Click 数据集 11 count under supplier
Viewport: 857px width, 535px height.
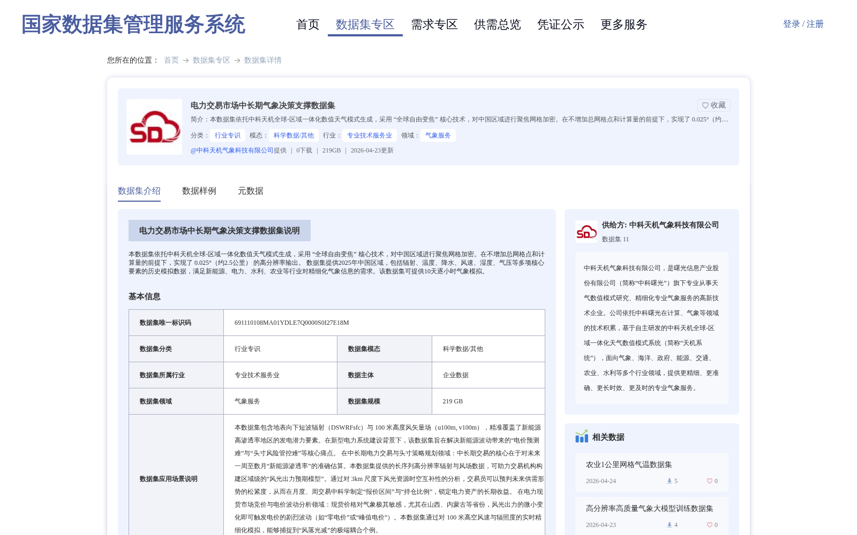point(615,239)
